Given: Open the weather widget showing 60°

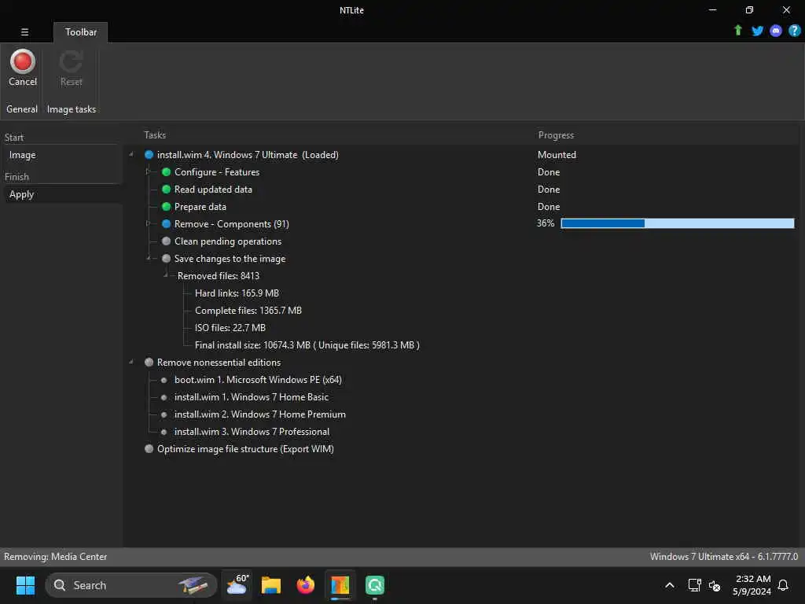Looking at the screenshot, I should pyautogui.click(x=237, y=585).
